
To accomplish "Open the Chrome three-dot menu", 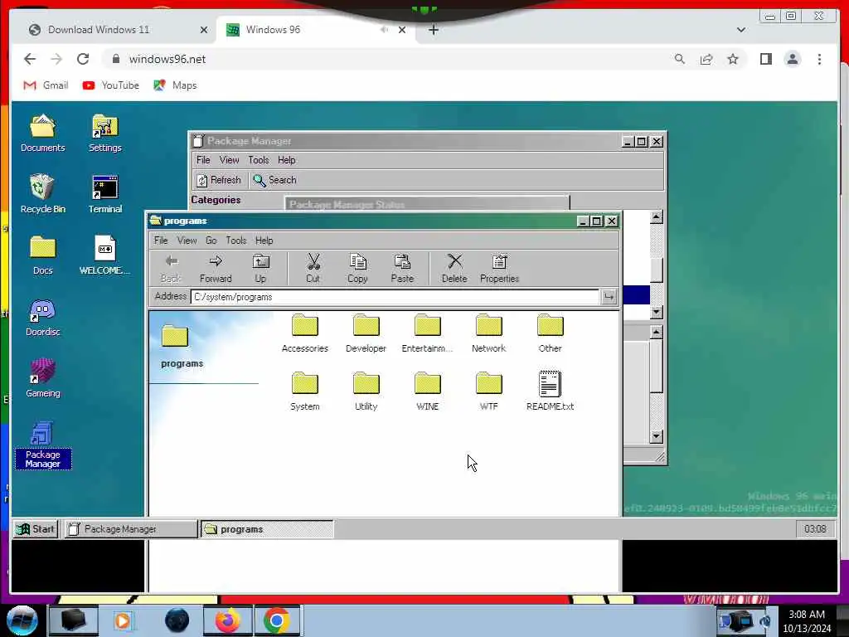I will click(819, 59).
